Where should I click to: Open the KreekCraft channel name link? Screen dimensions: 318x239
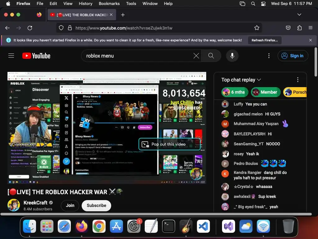click(x=35, y=203)
